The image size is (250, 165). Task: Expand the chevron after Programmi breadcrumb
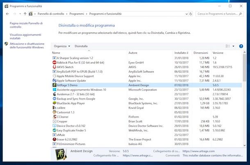pyautogui.click(x=86, y=14)
